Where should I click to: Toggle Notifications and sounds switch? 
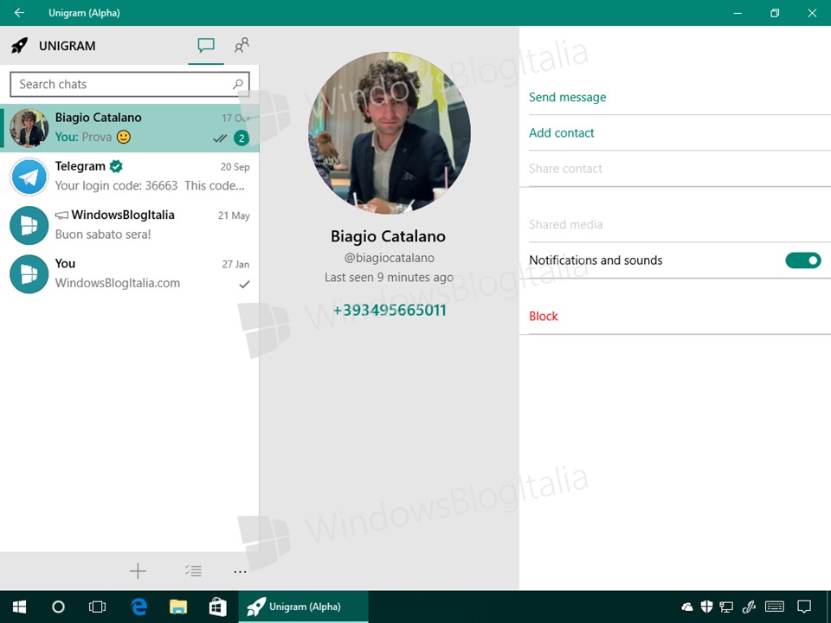pos(803,260)
